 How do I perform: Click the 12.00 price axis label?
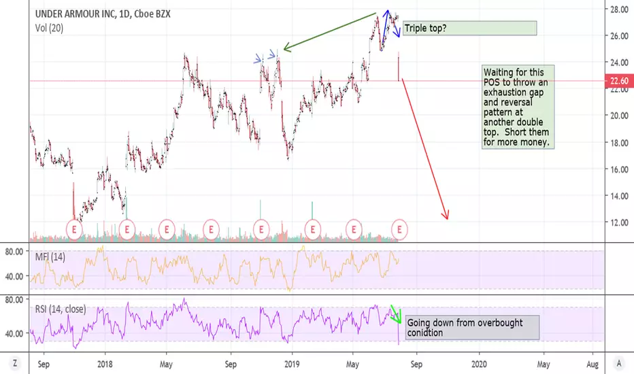[619, 222]
